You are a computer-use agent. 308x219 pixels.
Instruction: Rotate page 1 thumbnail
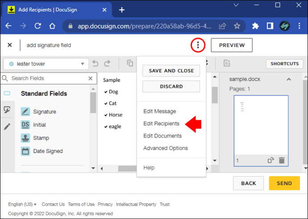point(271,160)
